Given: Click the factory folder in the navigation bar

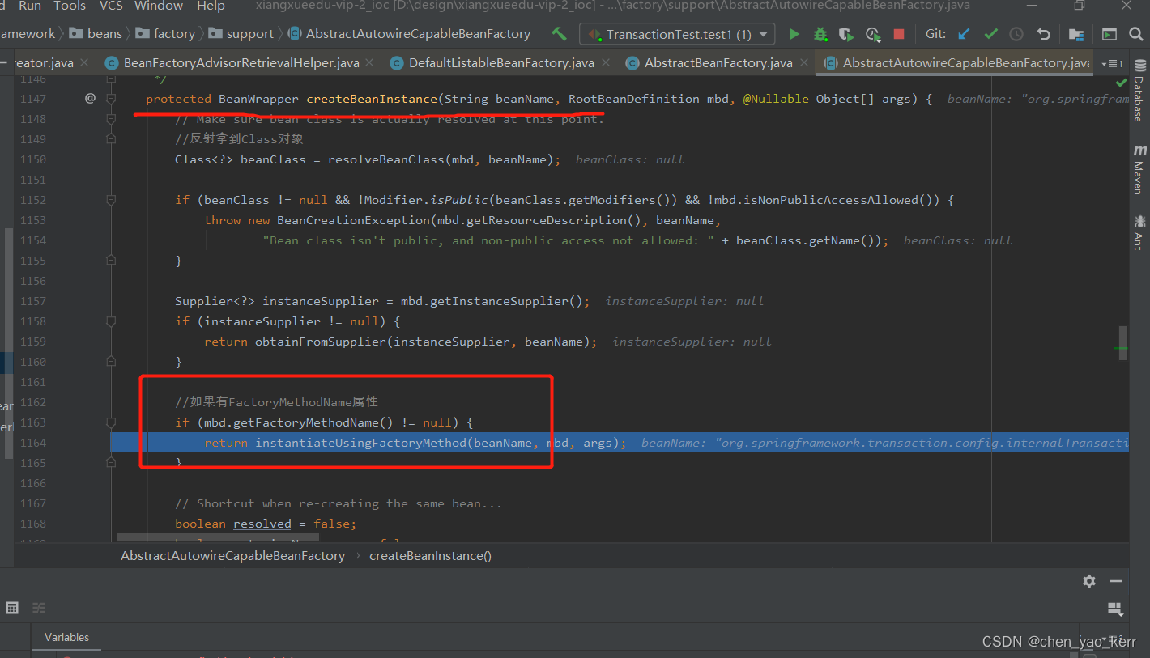Looking at the screenshot, I should coord(165,34).
